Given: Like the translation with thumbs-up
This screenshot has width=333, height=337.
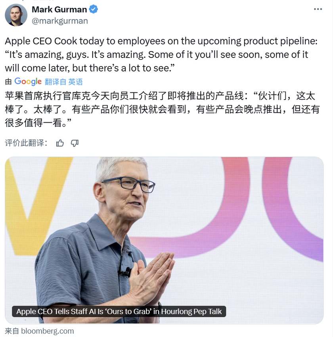Looking at the screenshot, I should (x=60, y=143).
